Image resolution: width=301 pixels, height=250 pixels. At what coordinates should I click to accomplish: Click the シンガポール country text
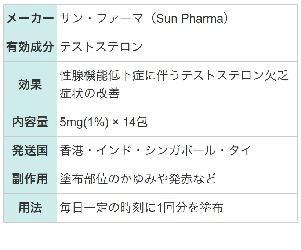coord(180,150)
